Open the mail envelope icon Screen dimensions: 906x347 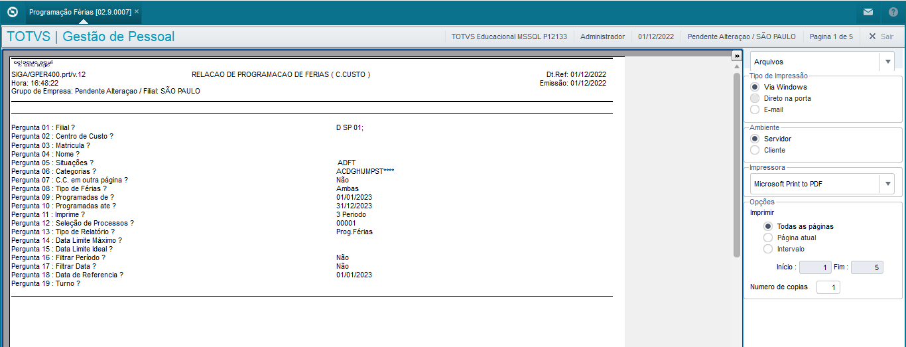click(x=868, y=12)
